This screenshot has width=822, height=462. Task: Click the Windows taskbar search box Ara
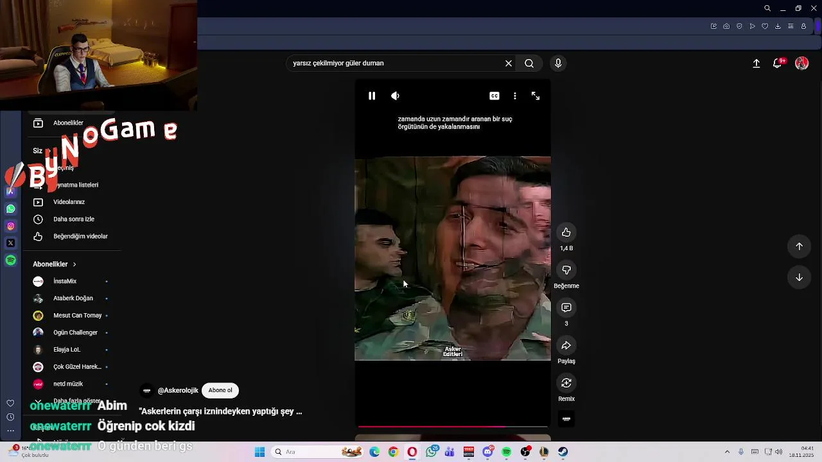(x=318, y=452)
